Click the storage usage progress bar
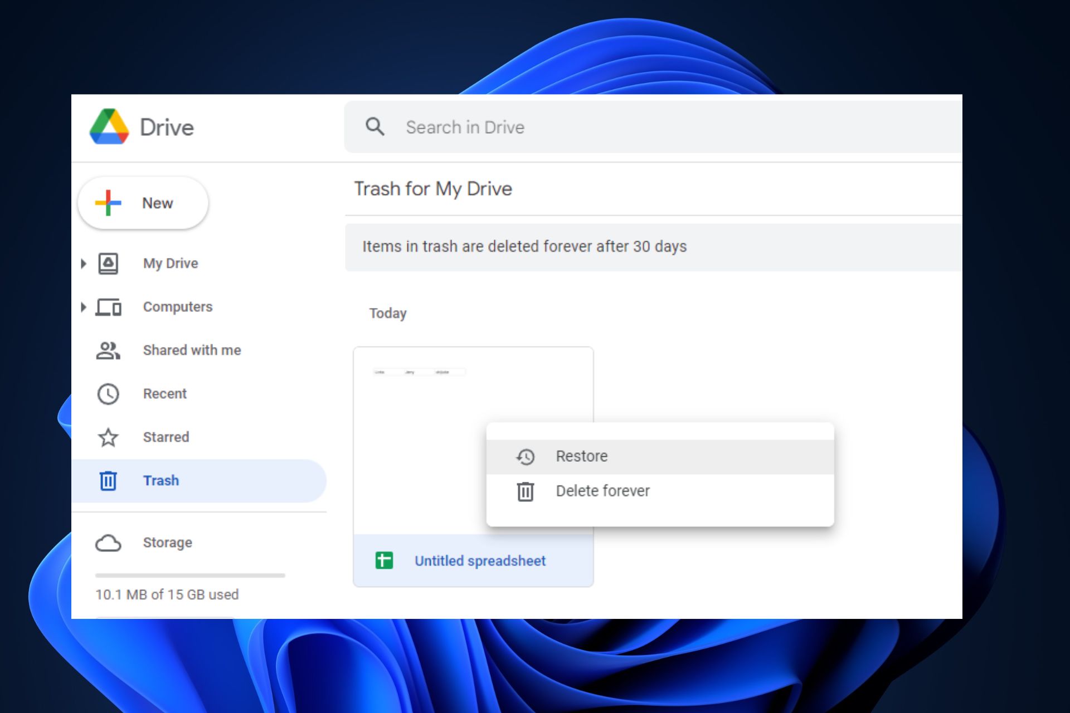1070x713 pixels. (x=190, y=572)
